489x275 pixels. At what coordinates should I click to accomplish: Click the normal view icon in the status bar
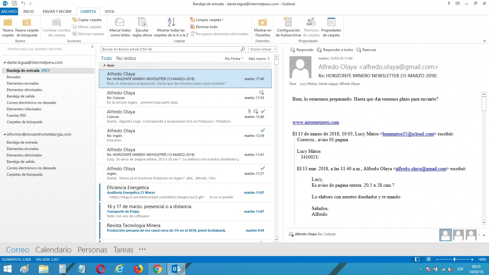tap(417, 259)
